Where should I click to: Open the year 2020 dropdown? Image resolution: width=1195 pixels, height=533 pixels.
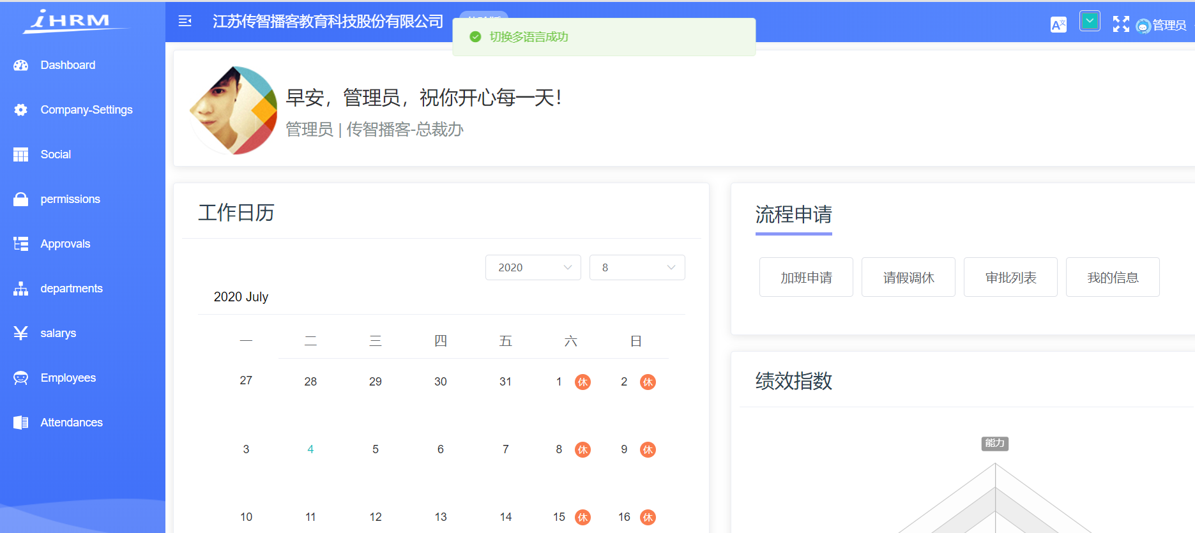tap(533, 267)
